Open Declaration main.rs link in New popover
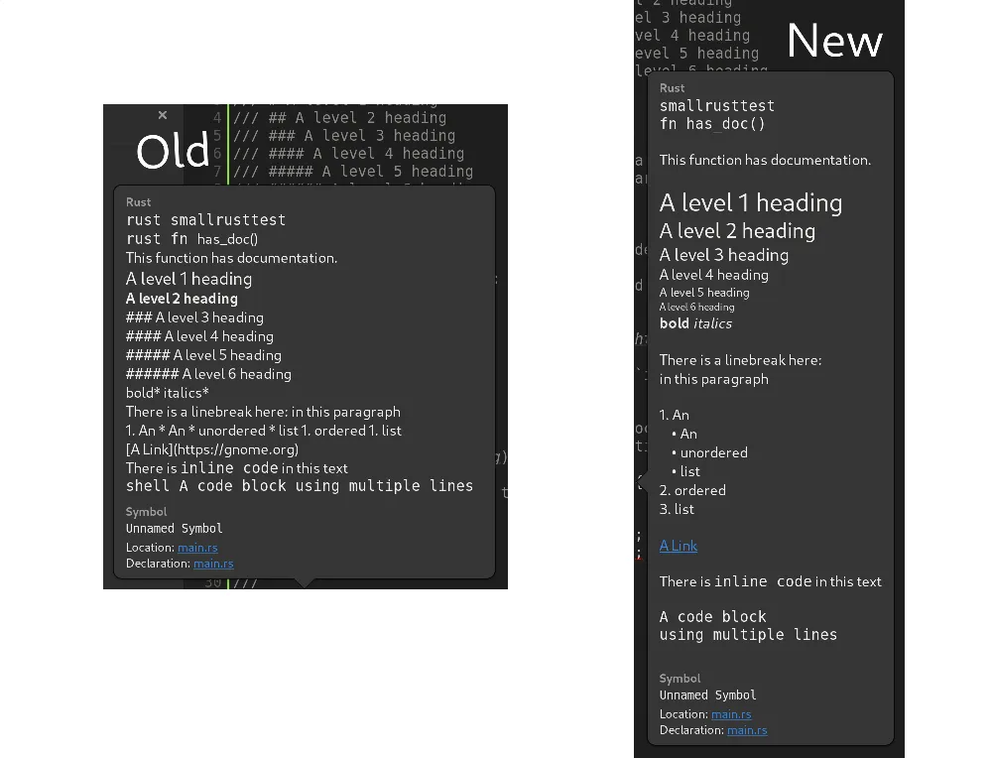The width and height of the screenshot is (992, 758). coord(747,730)
